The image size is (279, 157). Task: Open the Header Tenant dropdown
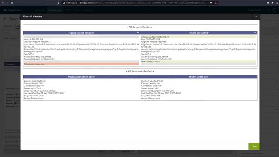(x=256, y=10)
